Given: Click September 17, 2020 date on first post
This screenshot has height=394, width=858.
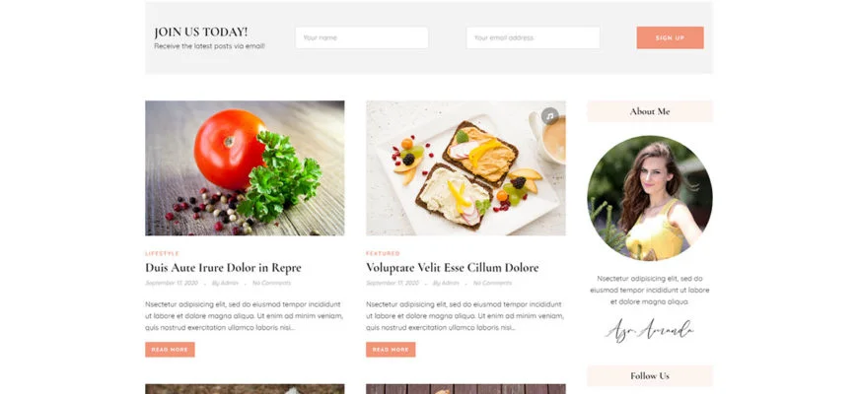Looking at the screenshot, I should 172,283.
